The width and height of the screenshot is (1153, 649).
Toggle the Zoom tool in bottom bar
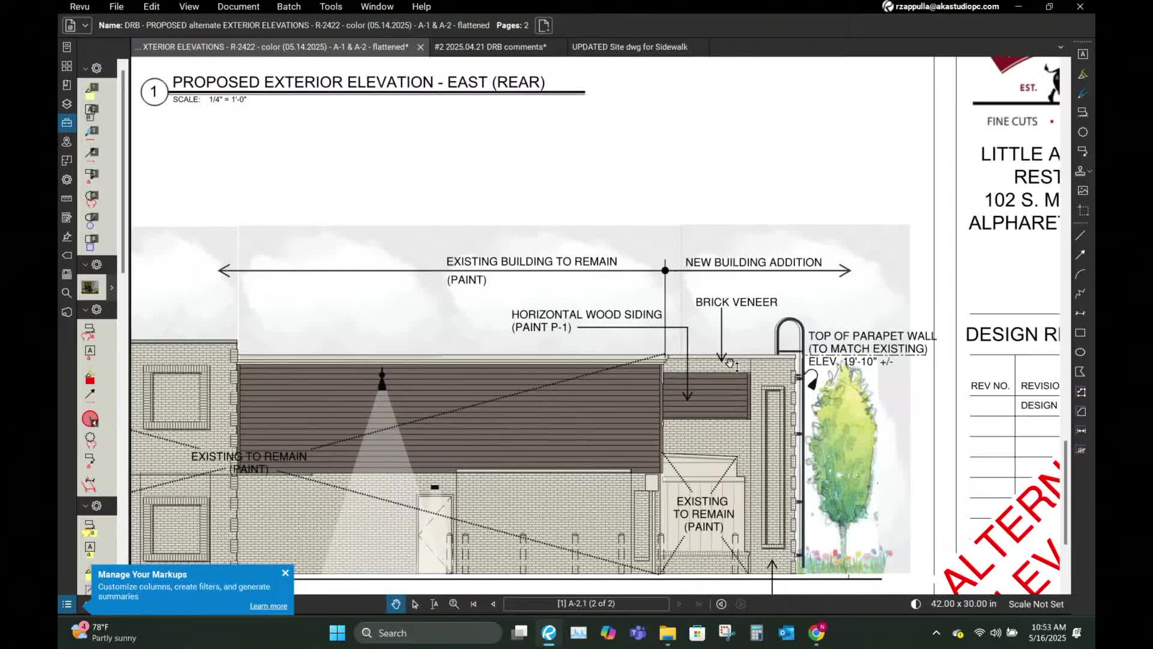click(x=454, y=605)
